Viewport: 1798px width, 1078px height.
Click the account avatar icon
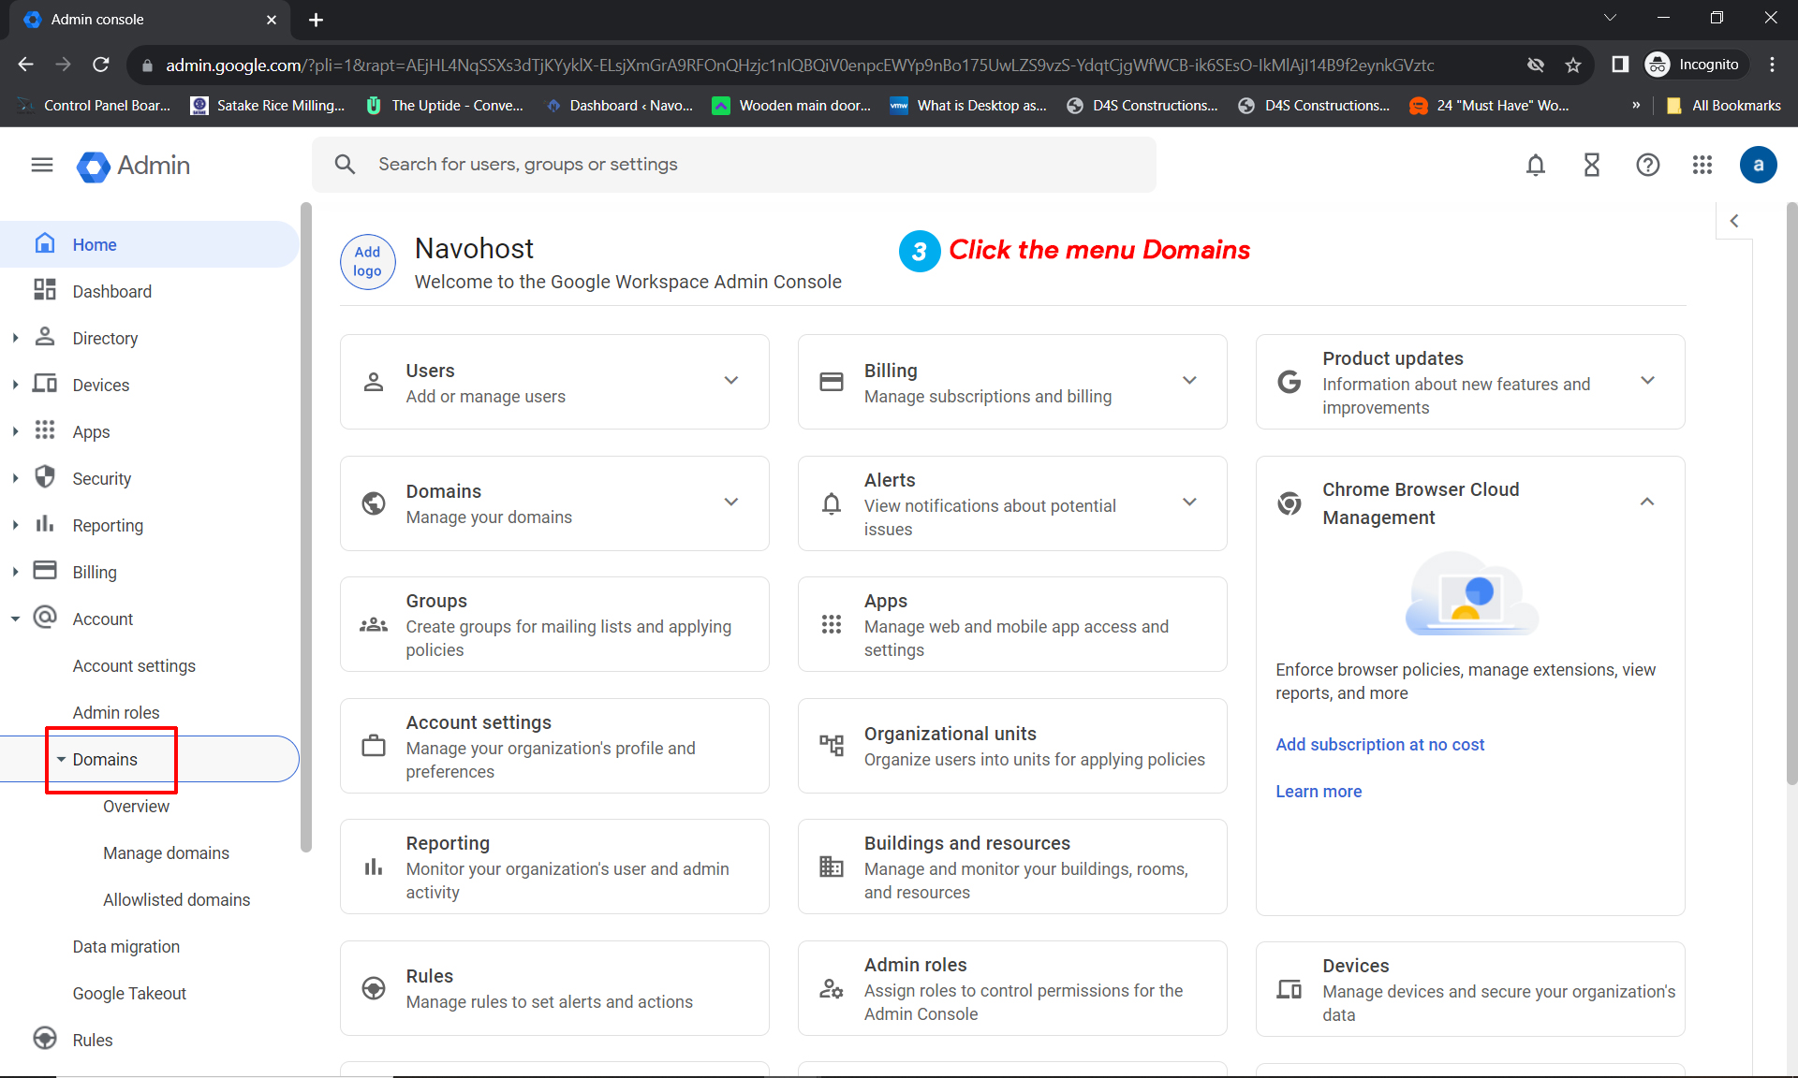point(1758,165)
